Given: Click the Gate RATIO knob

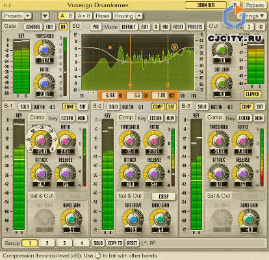Looking at the screenshot, I should click(x=44, y=84).
